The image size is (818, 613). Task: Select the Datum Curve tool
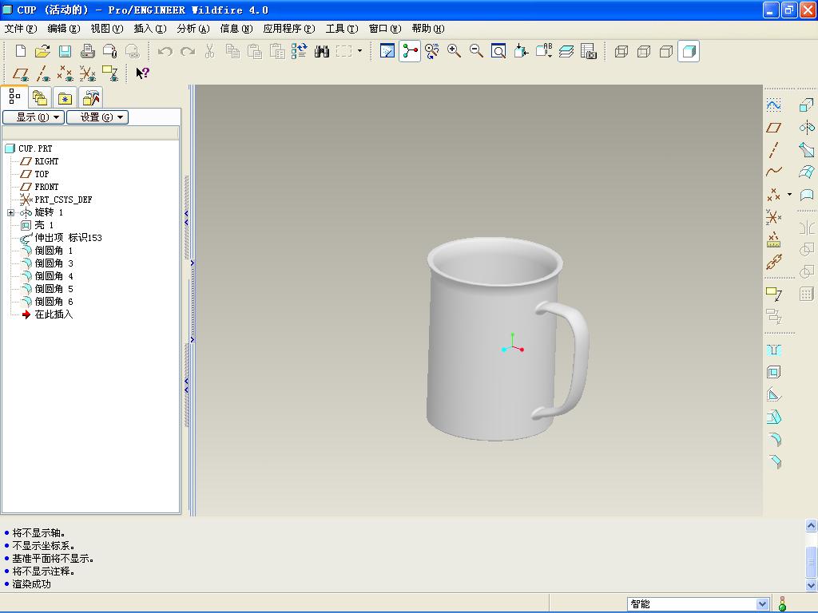click(x=772, y=172)
